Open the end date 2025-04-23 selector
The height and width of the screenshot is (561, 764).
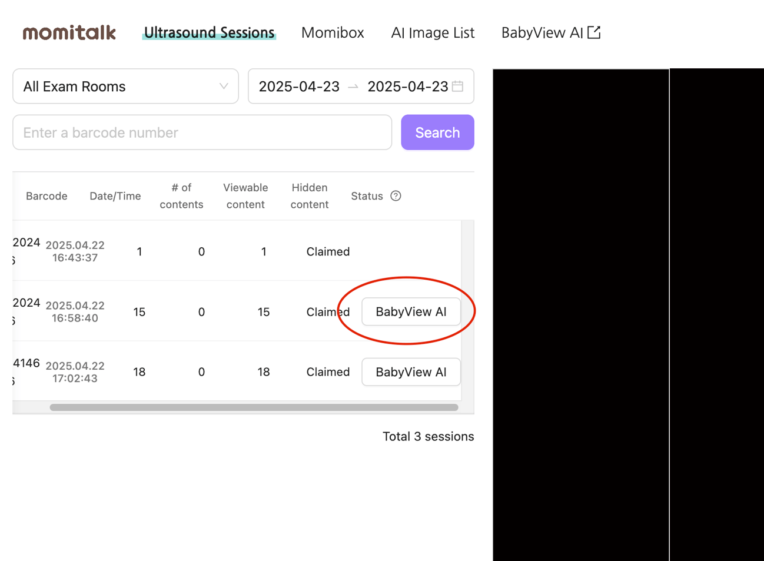(407, 86)
